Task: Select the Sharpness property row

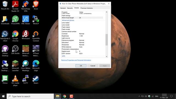Action: (x=82, y=45)
